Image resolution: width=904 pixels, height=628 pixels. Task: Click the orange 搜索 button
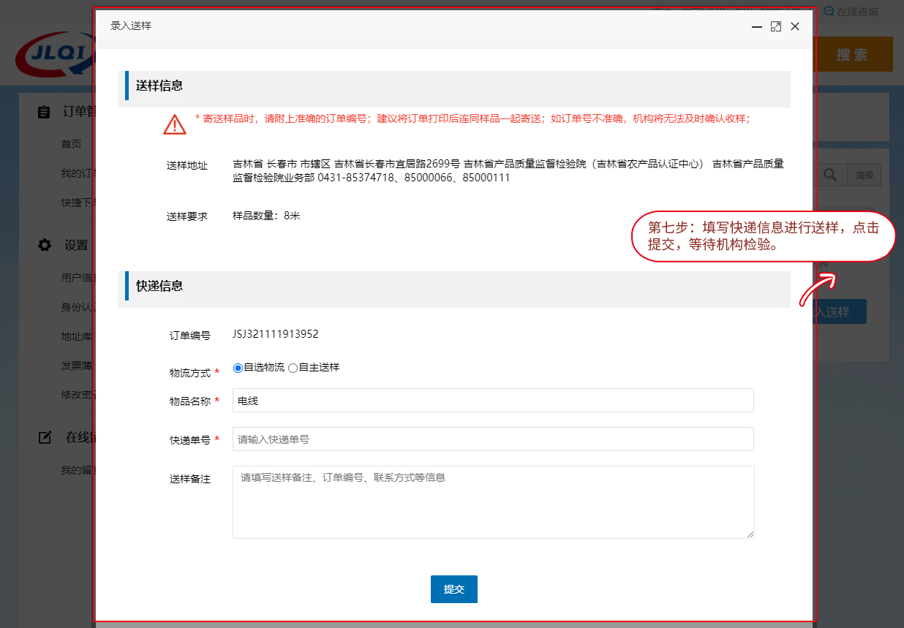853,55
